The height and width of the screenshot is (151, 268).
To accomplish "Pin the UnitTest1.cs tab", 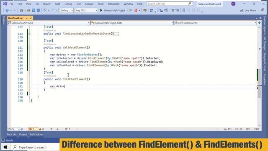I will pos(27,18).
